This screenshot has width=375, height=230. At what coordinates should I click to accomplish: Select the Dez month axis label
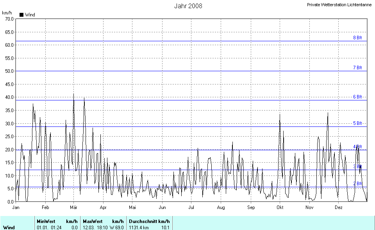[x=339, y=207]
